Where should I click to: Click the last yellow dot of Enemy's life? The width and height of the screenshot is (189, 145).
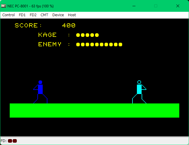[x=120, y=45]
